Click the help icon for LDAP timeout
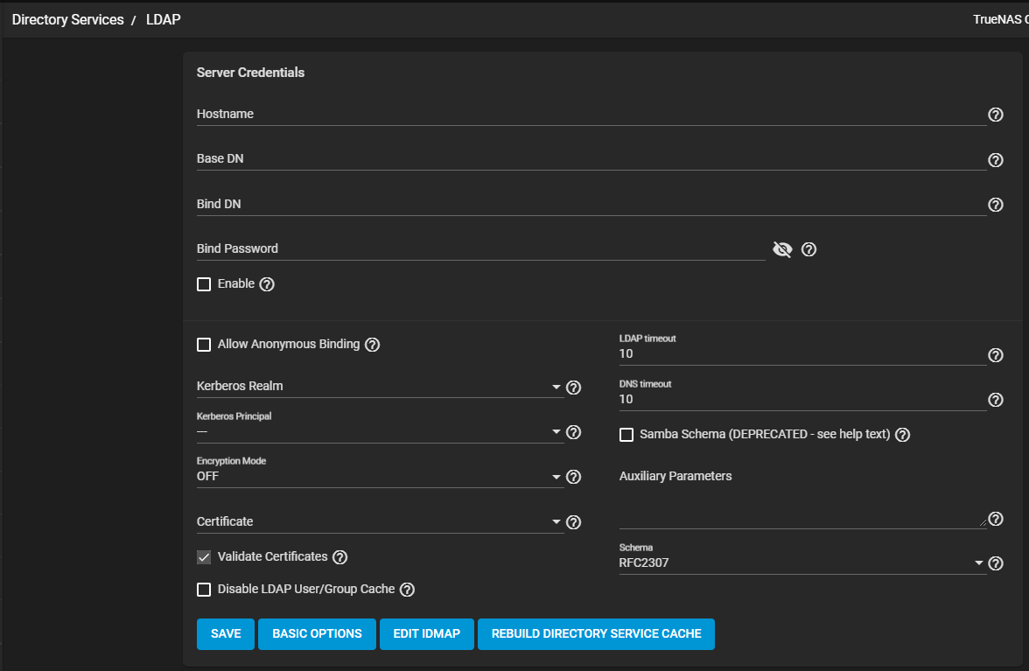 [x=995, y=355]
